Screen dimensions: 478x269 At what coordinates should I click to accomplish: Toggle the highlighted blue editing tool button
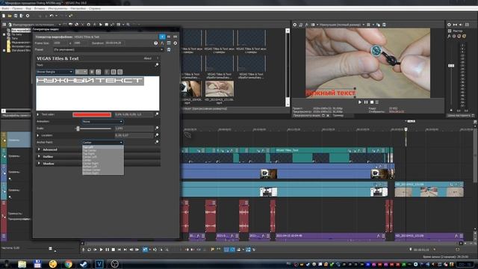pos(145,250)
